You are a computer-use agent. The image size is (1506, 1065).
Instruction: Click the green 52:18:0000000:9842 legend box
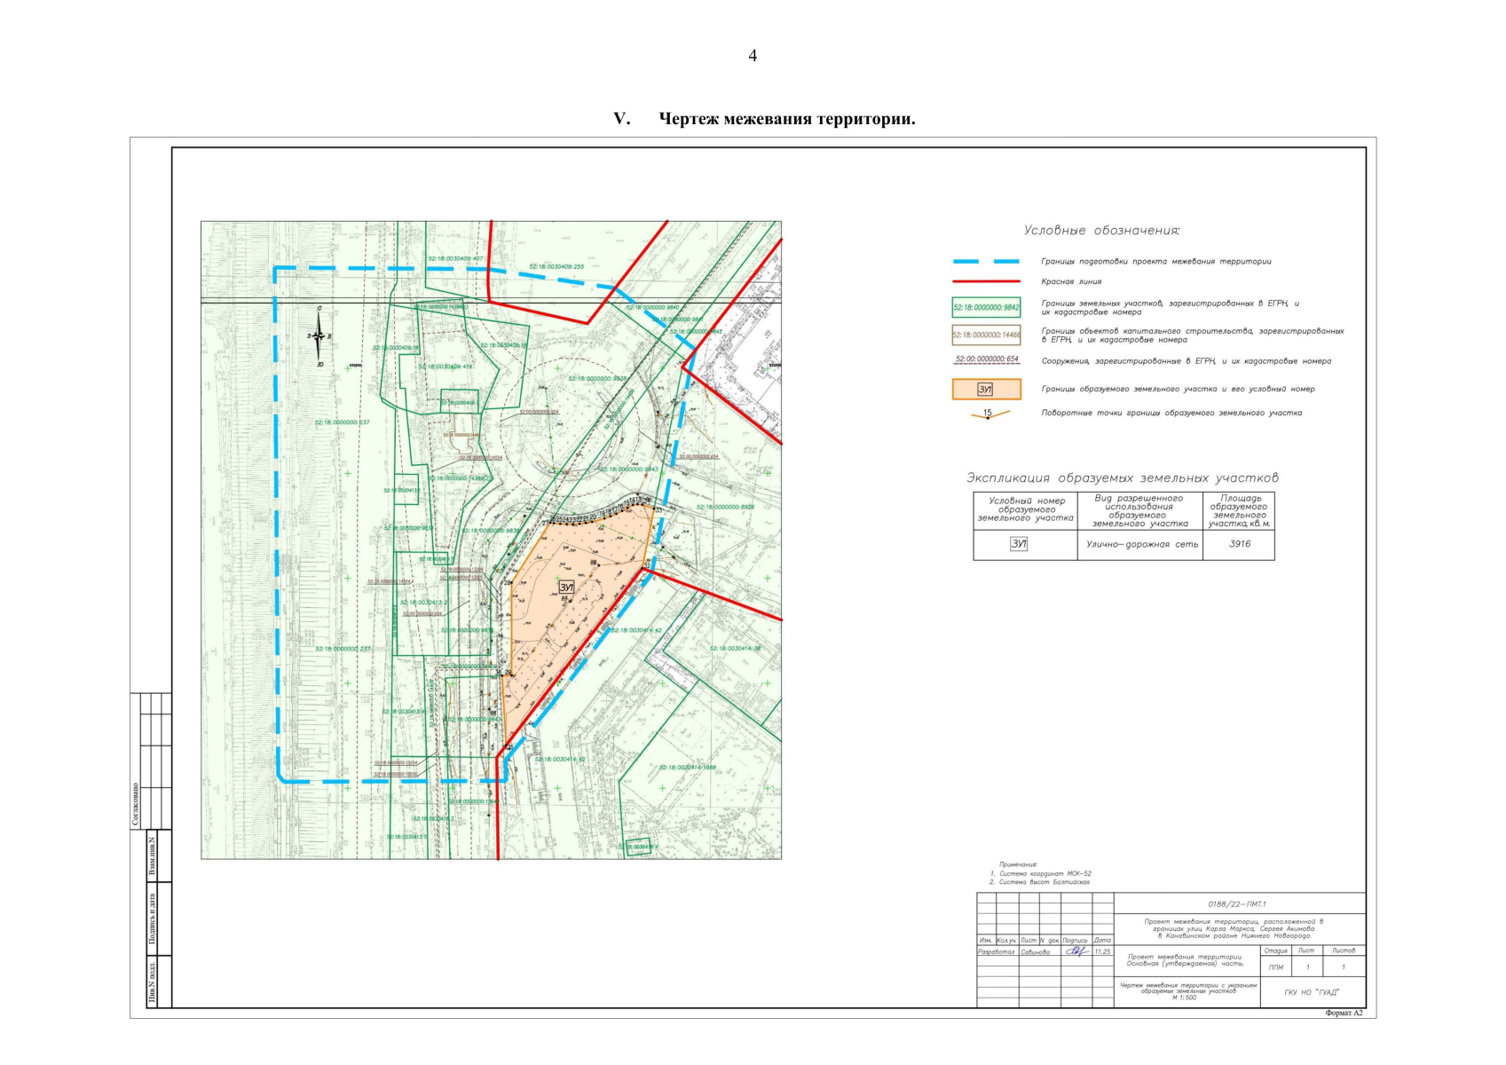click(x=986, y=308)
